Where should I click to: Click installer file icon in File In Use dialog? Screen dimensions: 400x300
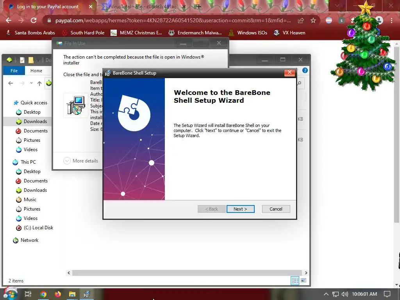(x=76, y=105)
